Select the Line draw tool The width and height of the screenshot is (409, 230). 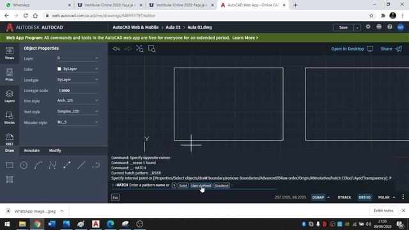click(81, 165)
